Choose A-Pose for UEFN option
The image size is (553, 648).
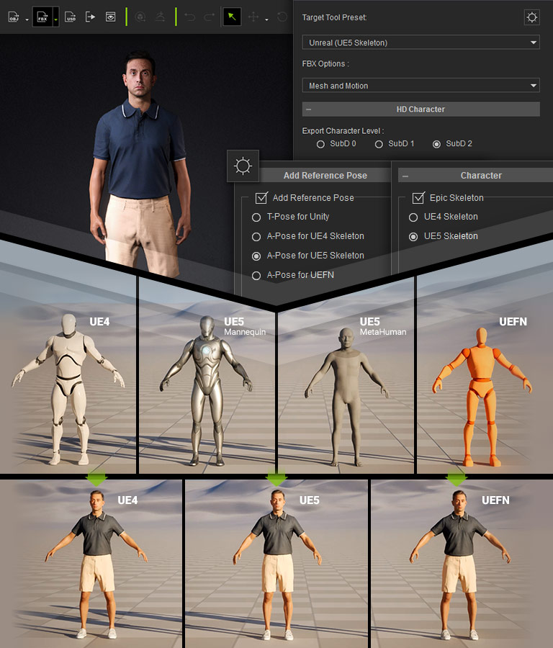[256, 275]
